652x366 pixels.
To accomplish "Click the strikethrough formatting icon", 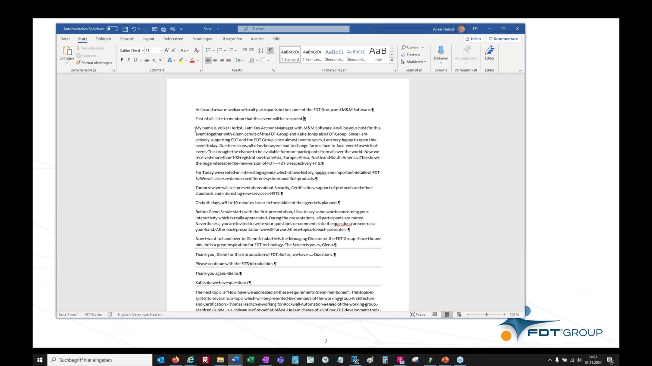I will 147,60.
